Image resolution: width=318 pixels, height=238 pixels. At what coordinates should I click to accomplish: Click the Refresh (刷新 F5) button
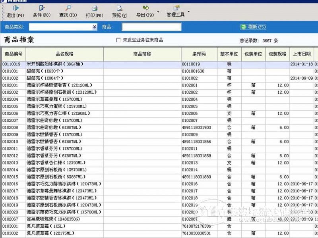click(x=253, y=27)
